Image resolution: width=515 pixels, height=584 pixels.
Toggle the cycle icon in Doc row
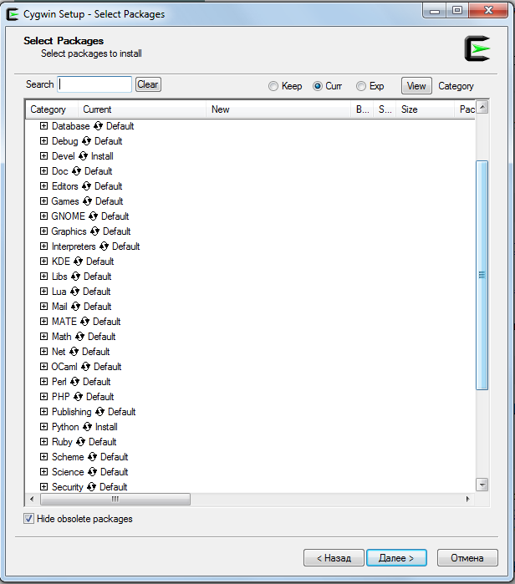[76, 171]
